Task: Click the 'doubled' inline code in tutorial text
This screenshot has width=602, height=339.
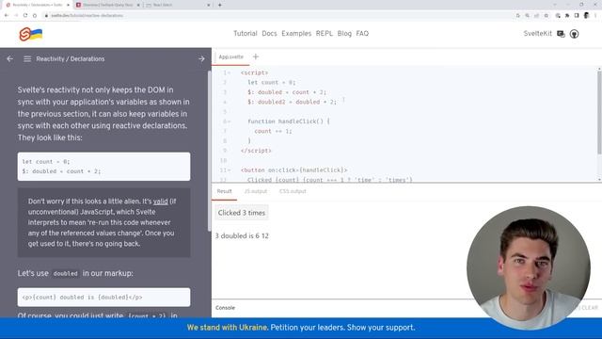Action: (65, 274)
